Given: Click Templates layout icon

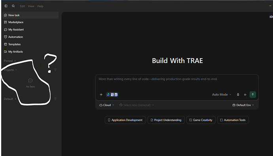Looking at the screenshot, I should point(6,44).
